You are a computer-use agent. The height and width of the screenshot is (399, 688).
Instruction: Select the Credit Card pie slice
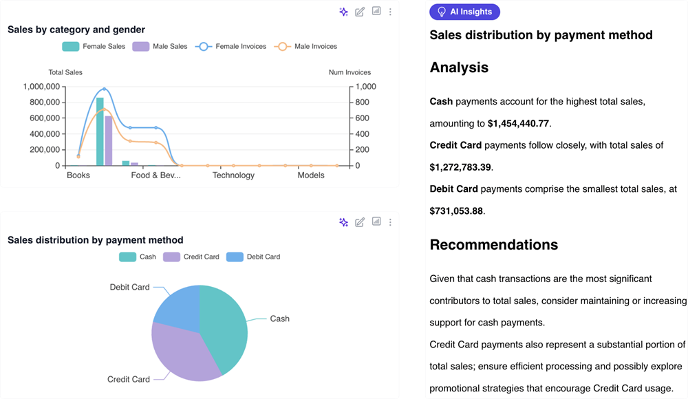(179, 351)
